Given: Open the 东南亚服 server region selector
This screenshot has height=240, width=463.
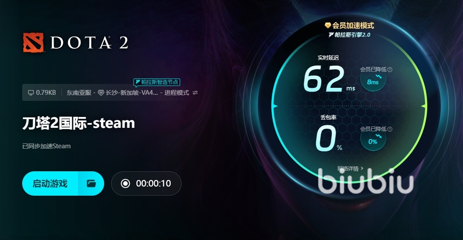Looking at the screenshot, I should click(79, 93).
